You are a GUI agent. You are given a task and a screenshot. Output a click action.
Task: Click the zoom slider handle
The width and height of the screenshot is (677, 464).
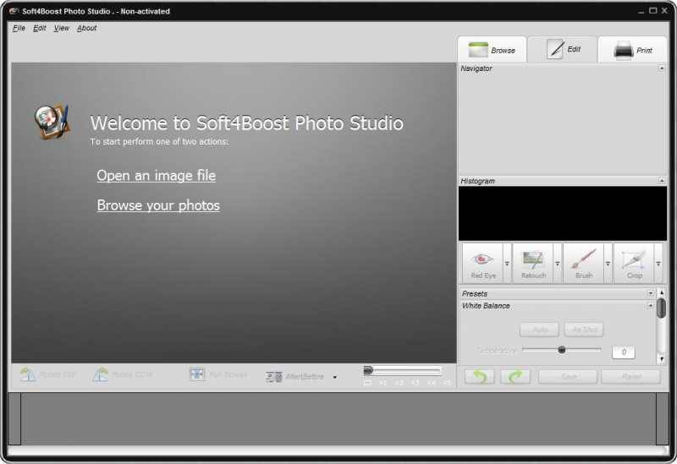(x=368, y=370)
